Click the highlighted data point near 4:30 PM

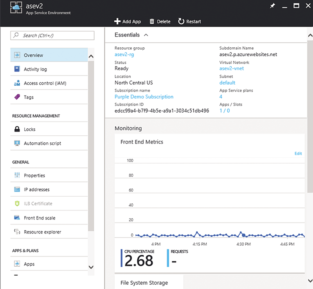[244, 235]
